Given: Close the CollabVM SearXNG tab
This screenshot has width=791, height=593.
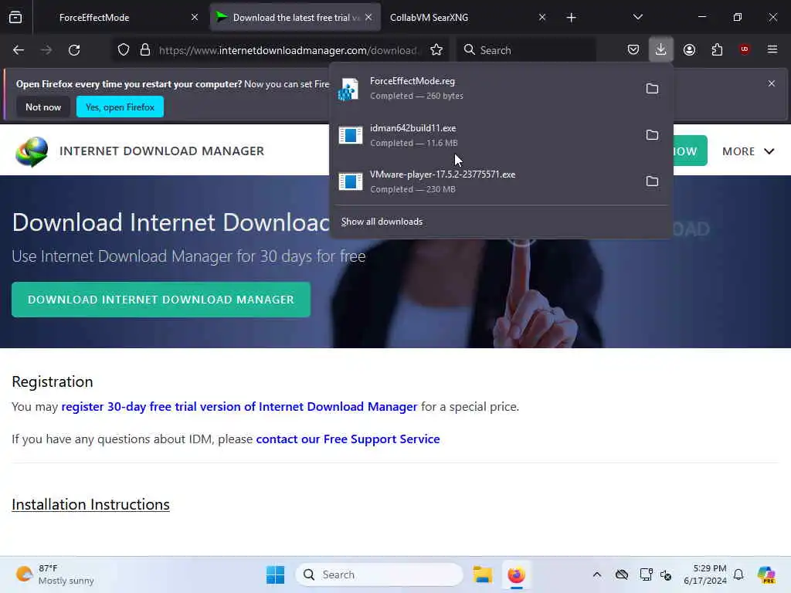Looking at the screenshot, I should click(542, 18).
